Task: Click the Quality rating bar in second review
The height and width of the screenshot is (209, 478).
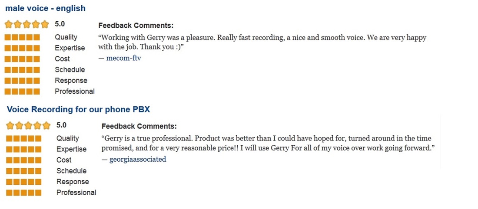Action: click(x=24, y=139)
